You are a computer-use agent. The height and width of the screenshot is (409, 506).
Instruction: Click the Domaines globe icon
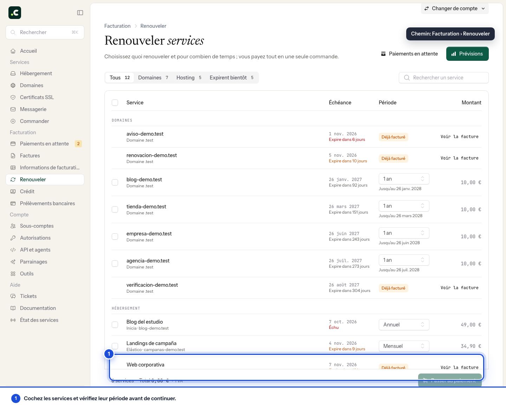13,85
